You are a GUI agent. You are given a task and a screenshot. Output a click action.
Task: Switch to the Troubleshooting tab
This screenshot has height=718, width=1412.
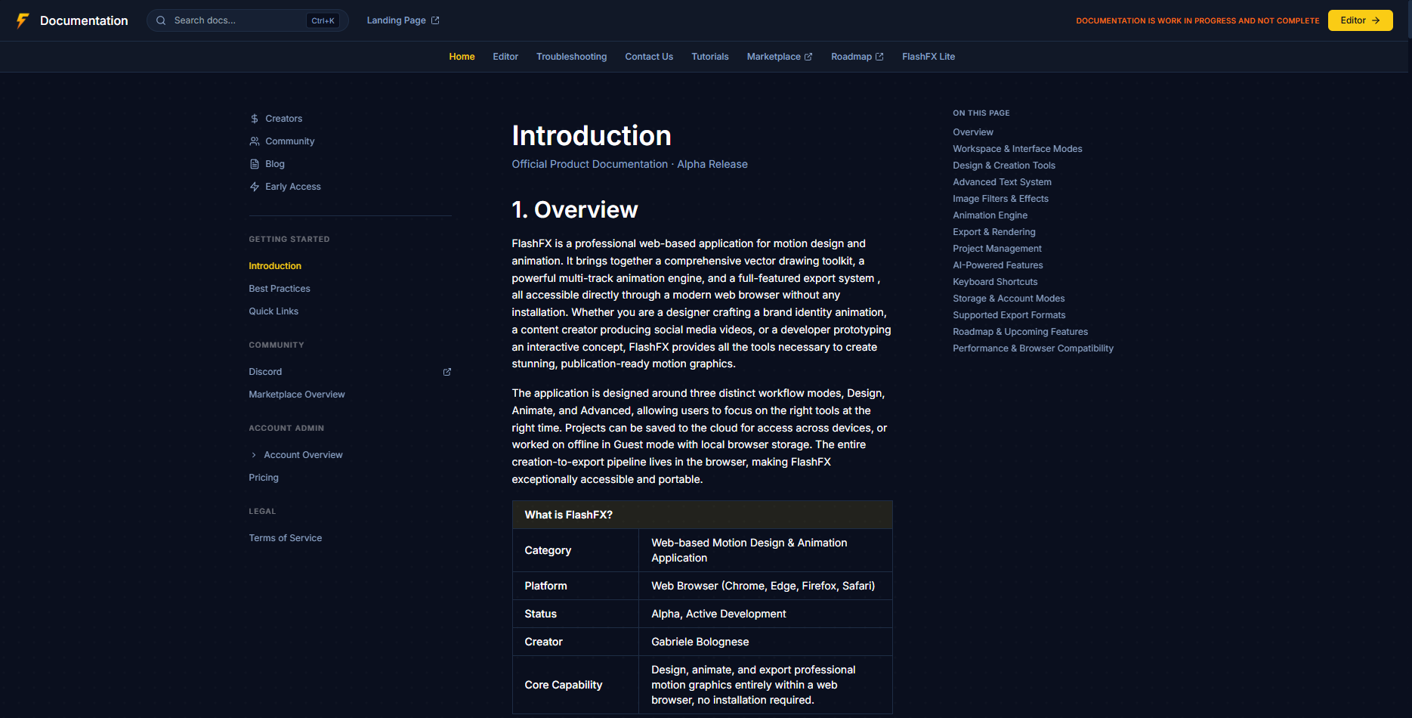tap(571, 57)
